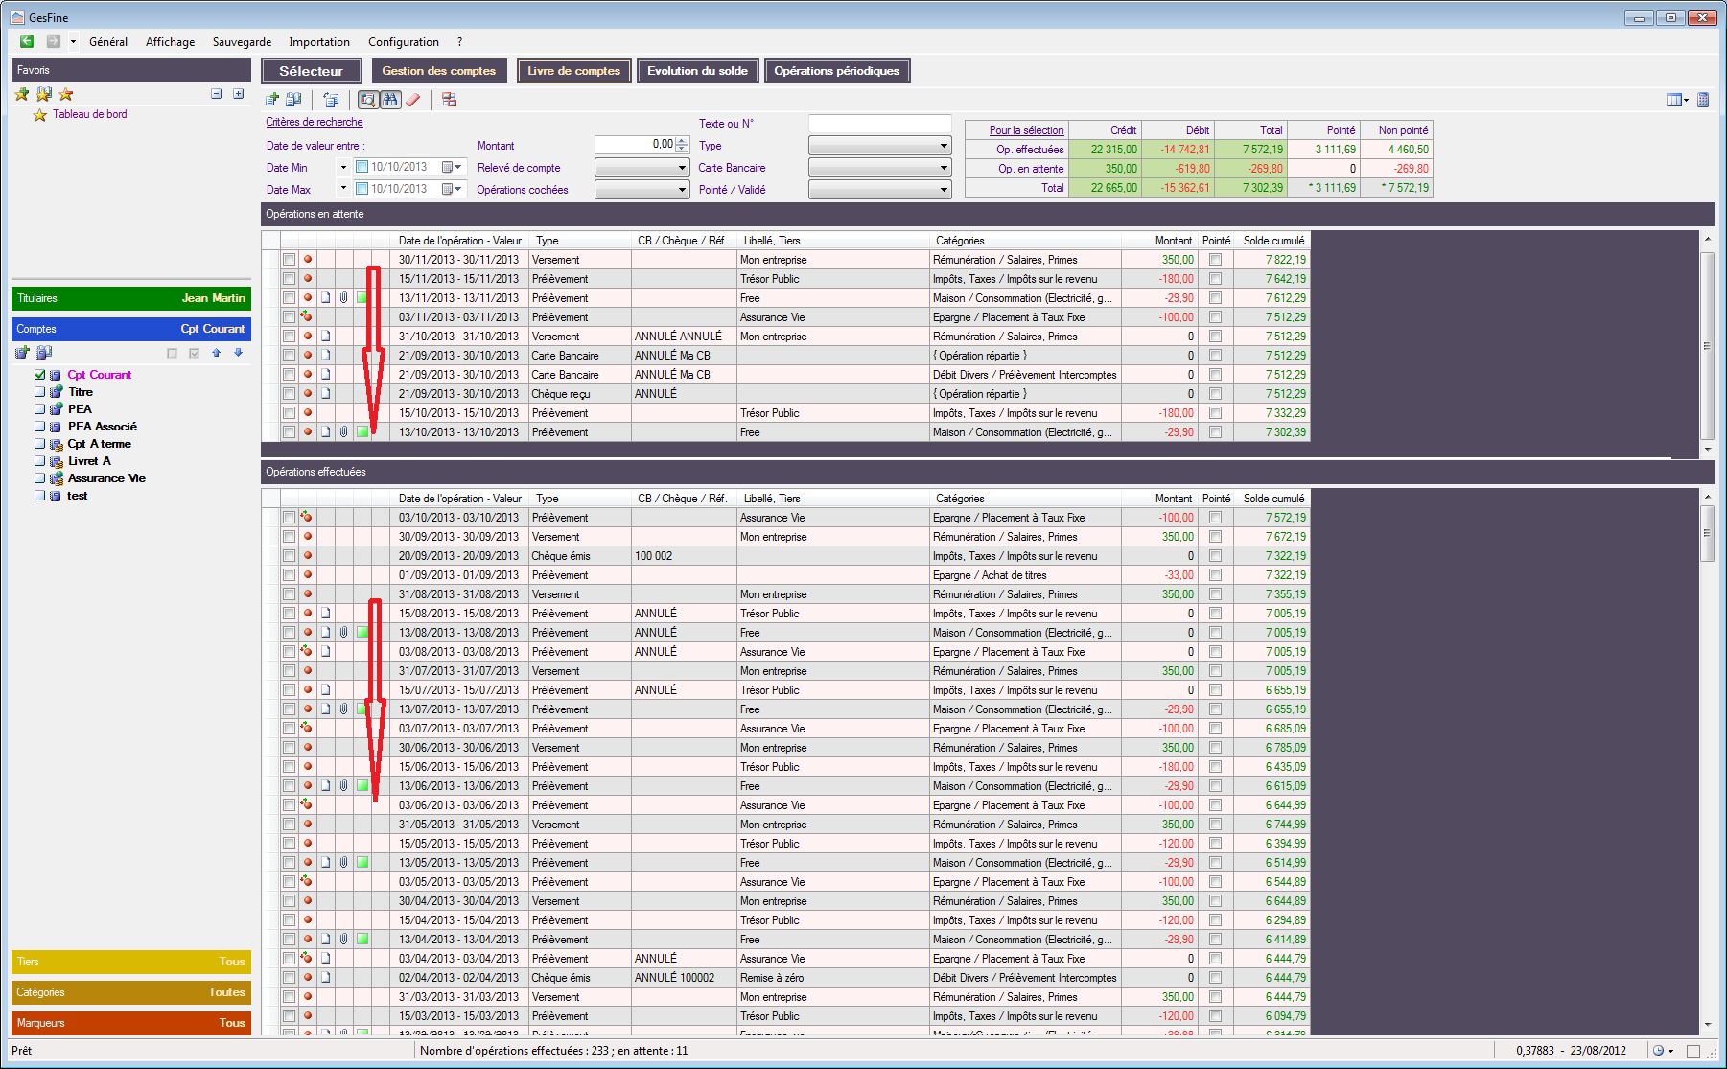Check the PEA account checkbox
1727x1069 pixels.
click(x=40, y=409)
